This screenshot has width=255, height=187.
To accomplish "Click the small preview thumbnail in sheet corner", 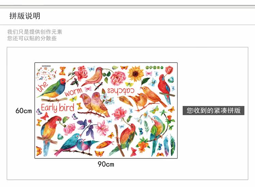I will [x=46, y=73].
